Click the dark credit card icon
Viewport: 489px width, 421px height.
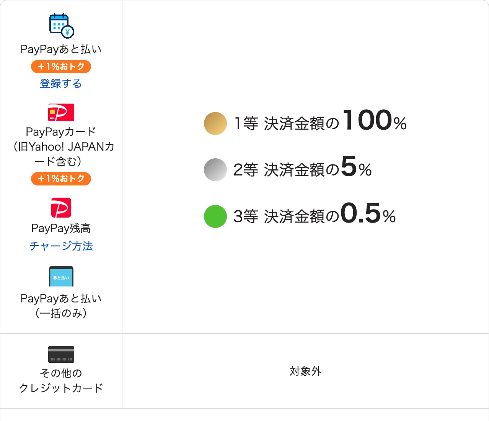tap(61, 354)
